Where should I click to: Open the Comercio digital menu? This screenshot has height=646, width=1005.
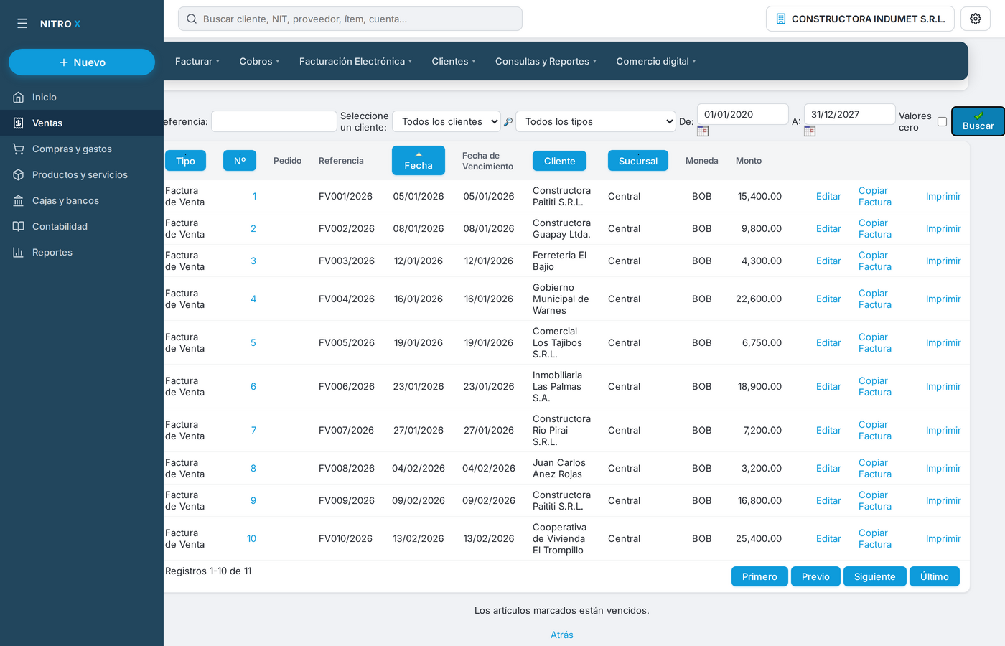tap(656, 61)
